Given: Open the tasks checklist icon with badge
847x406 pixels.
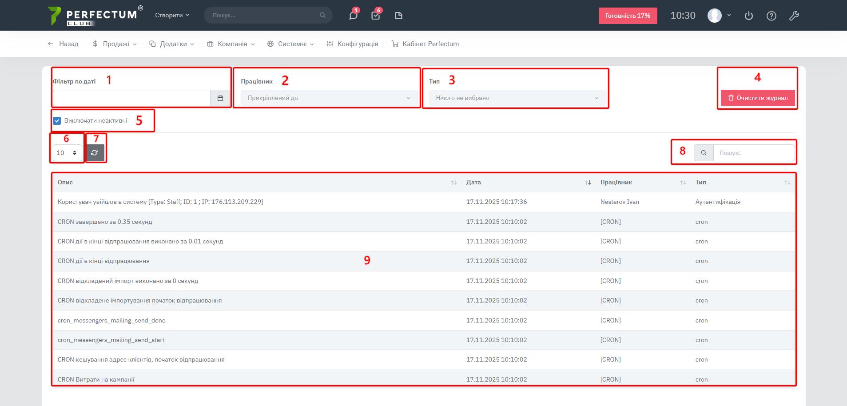Looking at the screenshot, I should click(x=376, y=16).
